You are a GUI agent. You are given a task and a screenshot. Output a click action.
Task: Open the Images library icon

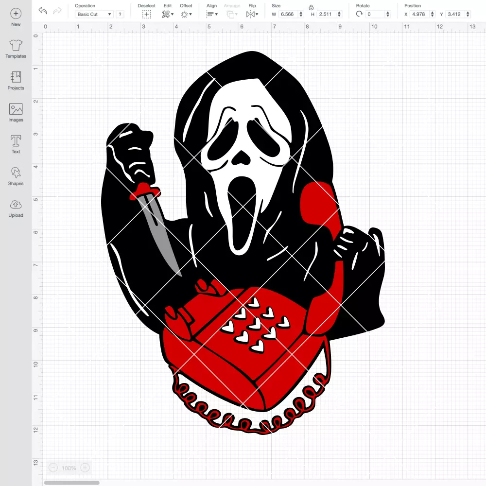[x=16, y=109]
